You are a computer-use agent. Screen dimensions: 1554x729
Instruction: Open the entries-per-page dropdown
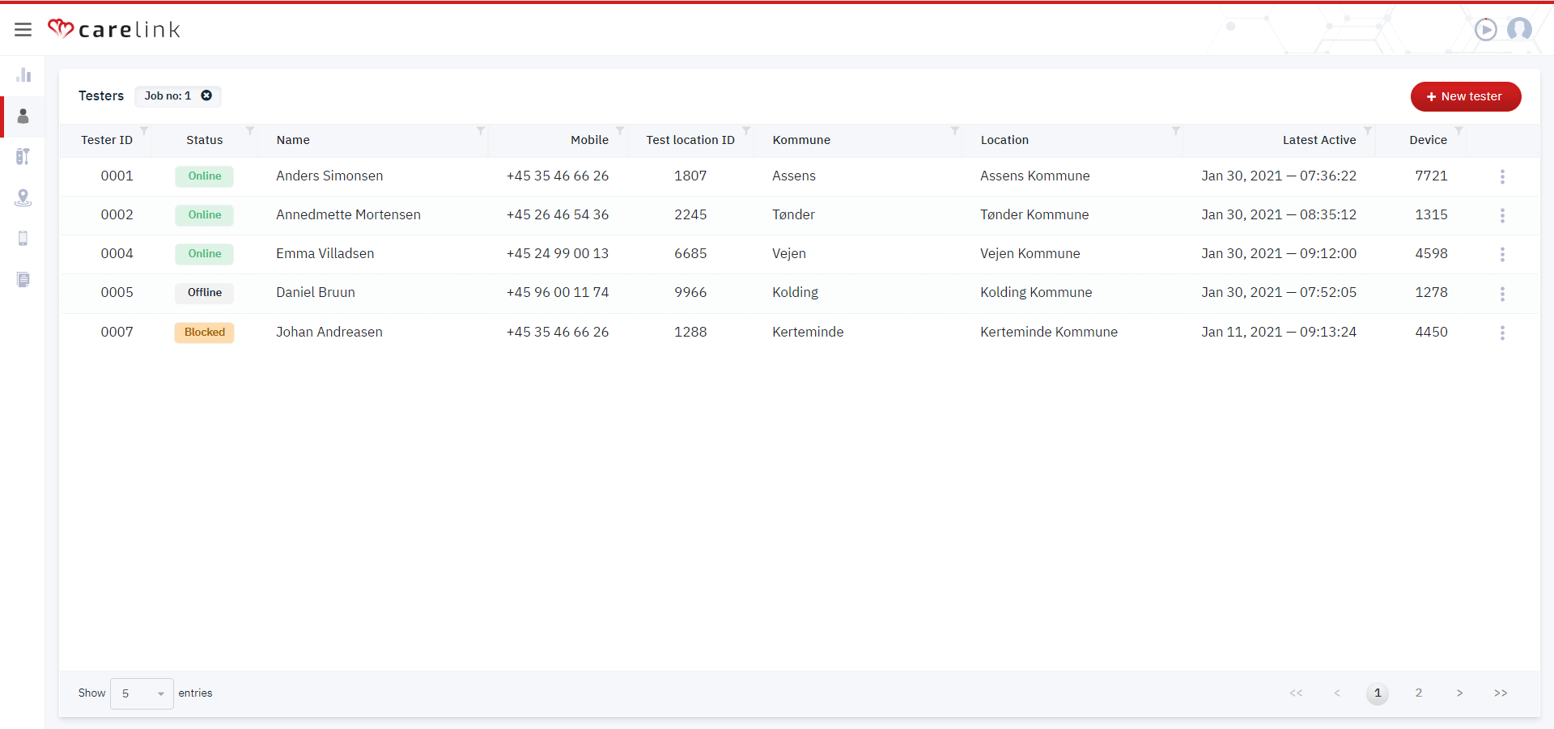point(142,693)
